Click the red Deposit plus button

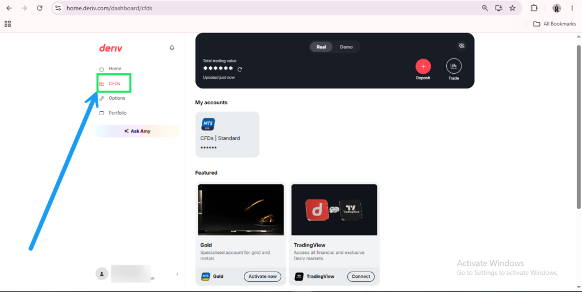click(x=423, y=66)
